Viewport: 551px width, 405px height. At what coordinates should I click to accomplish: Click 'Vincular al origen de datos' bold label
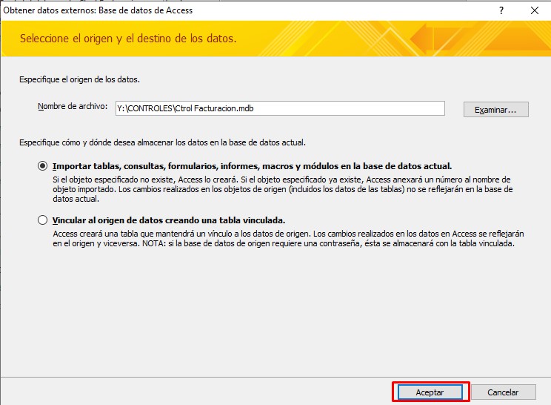coord(169,220)
